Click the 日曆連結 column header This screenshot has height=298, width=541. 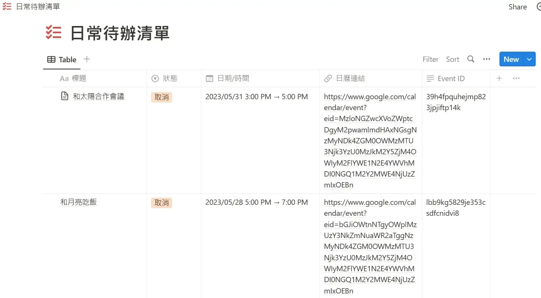coord(371,78)
